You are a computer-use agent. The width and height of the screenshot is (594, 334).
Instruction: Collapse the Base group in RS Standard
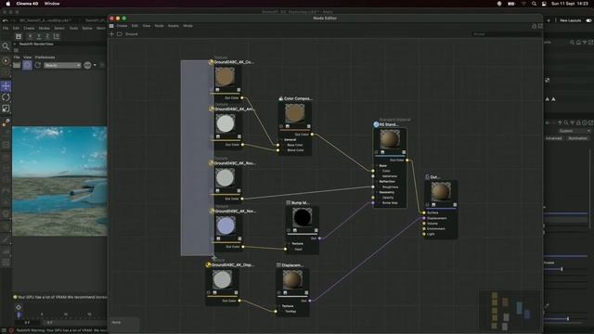377,165
